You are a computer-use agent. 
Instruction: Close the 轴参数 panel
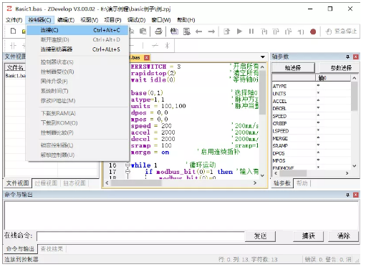coord(356,57)
